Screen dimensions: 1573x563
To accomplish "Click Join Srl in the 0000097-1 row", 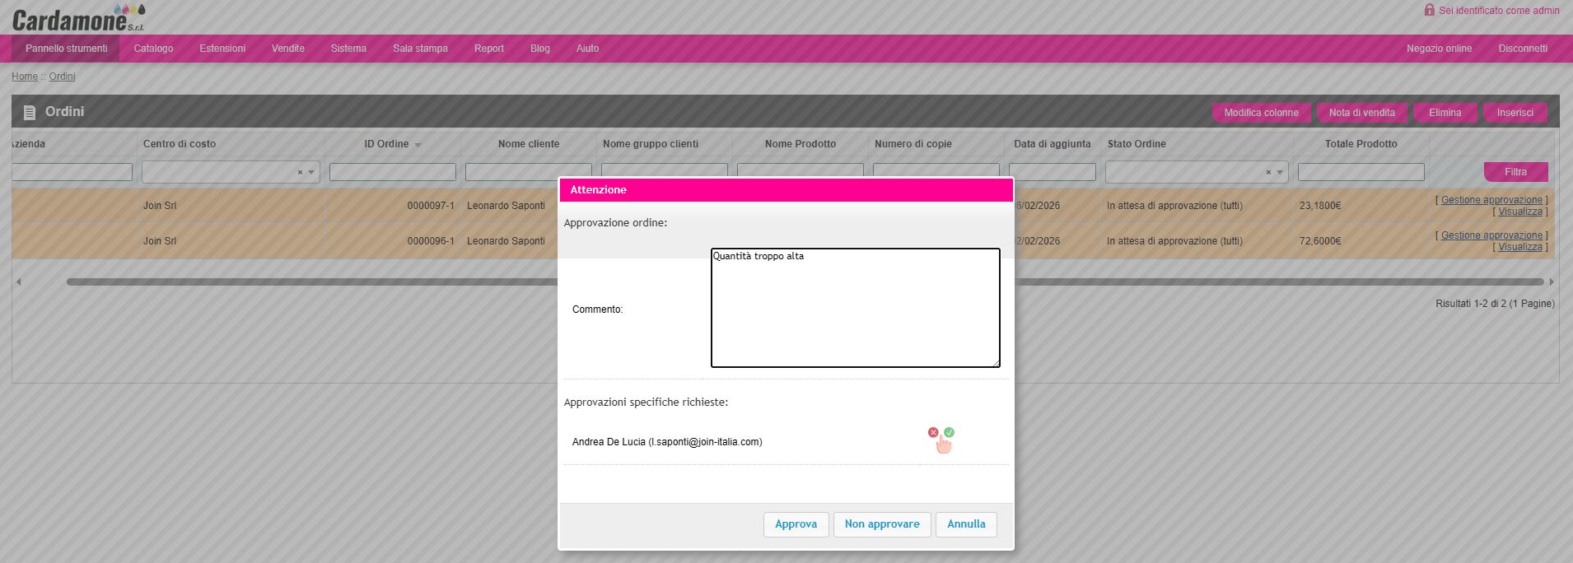I will point(160,206).
